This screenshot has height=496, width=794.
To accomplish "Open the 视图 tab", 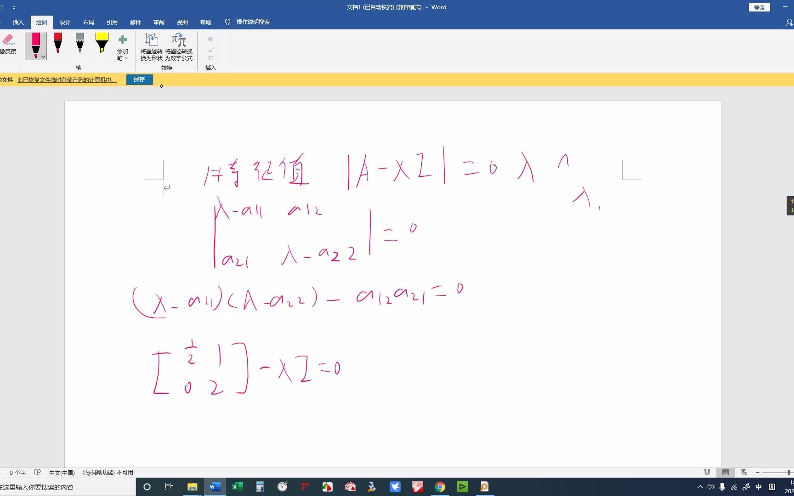I will tap(182, 22).
